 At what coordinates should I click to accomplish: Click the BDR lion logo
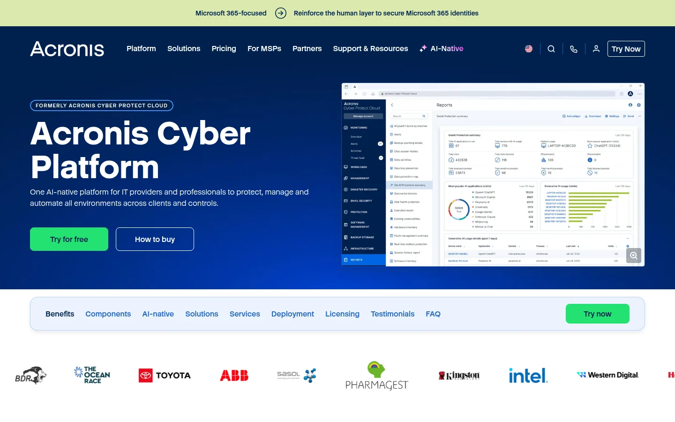[30, 375]
